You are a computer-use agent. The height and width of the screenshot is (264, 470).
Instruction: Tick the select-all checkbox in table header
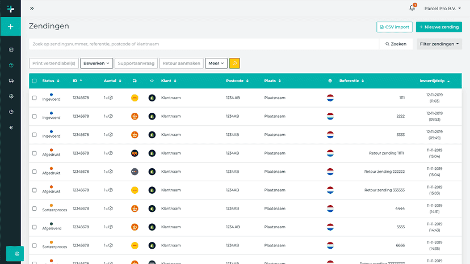point(35,81)
